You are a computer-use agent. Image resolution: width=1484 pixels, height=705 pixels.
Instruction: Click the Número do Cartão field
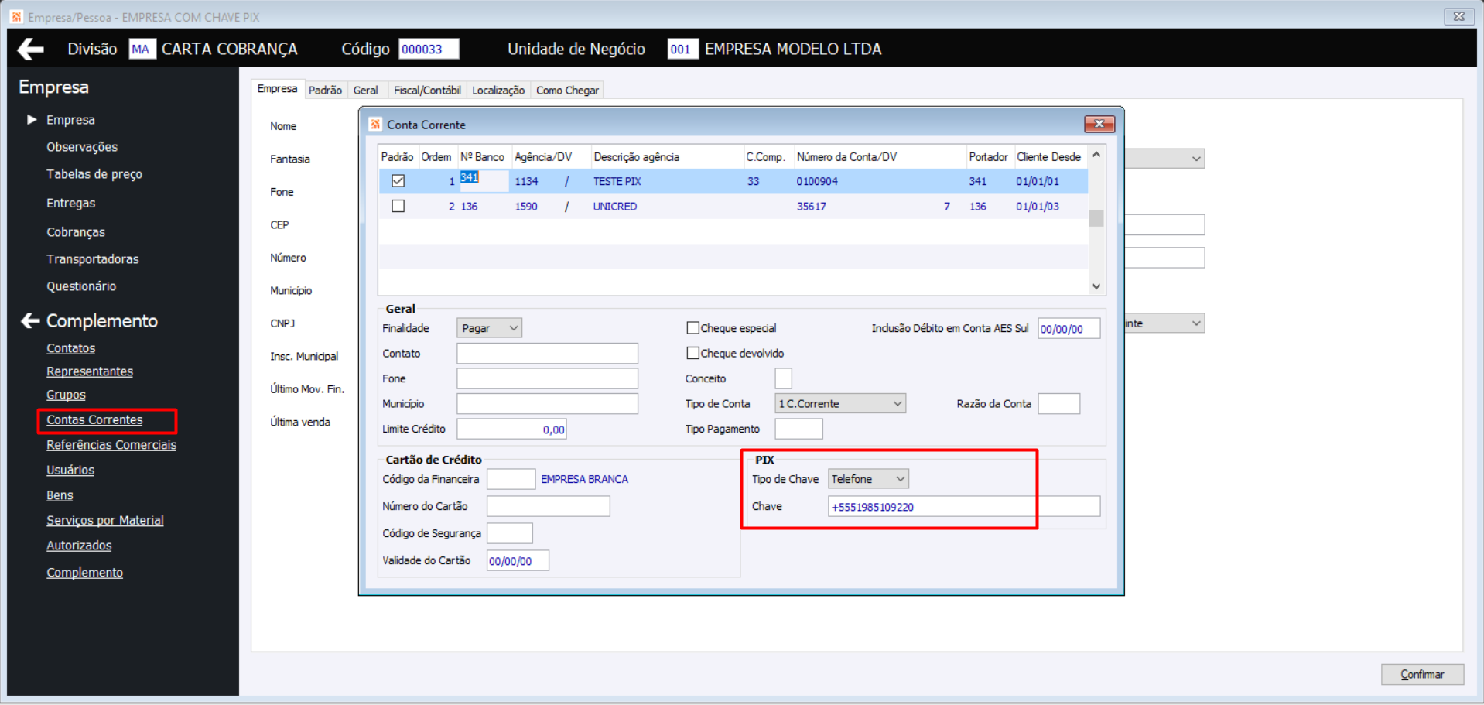point(548,506)
